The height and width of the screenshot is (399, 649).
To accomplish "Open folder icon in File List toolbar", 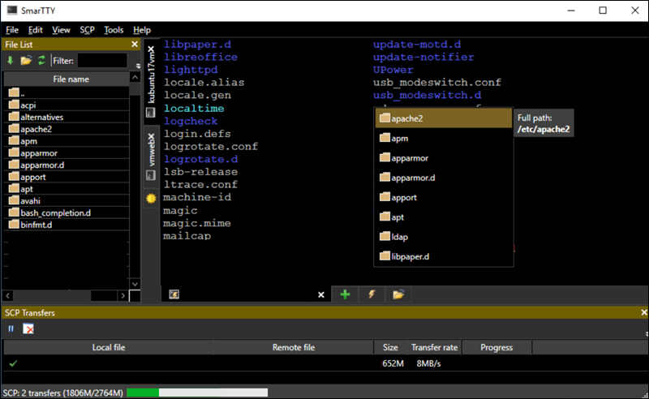I will click(26, 61).
